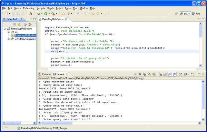Screen dimensions: 207x132
Task: Open the Run button dropdown arrow
Action: (49, 13)
